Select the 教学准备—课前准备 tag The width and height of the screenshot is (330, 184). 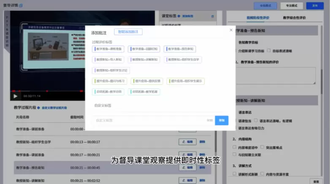(x=108, y=49)
